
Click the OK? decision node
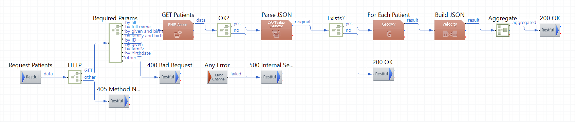[224, 30]
